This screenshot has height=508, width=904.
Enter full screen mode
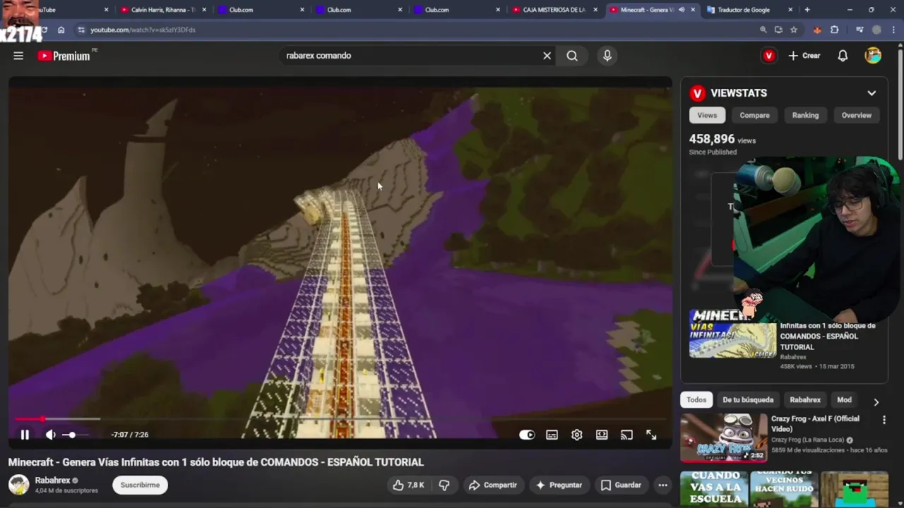pos(651,435)
